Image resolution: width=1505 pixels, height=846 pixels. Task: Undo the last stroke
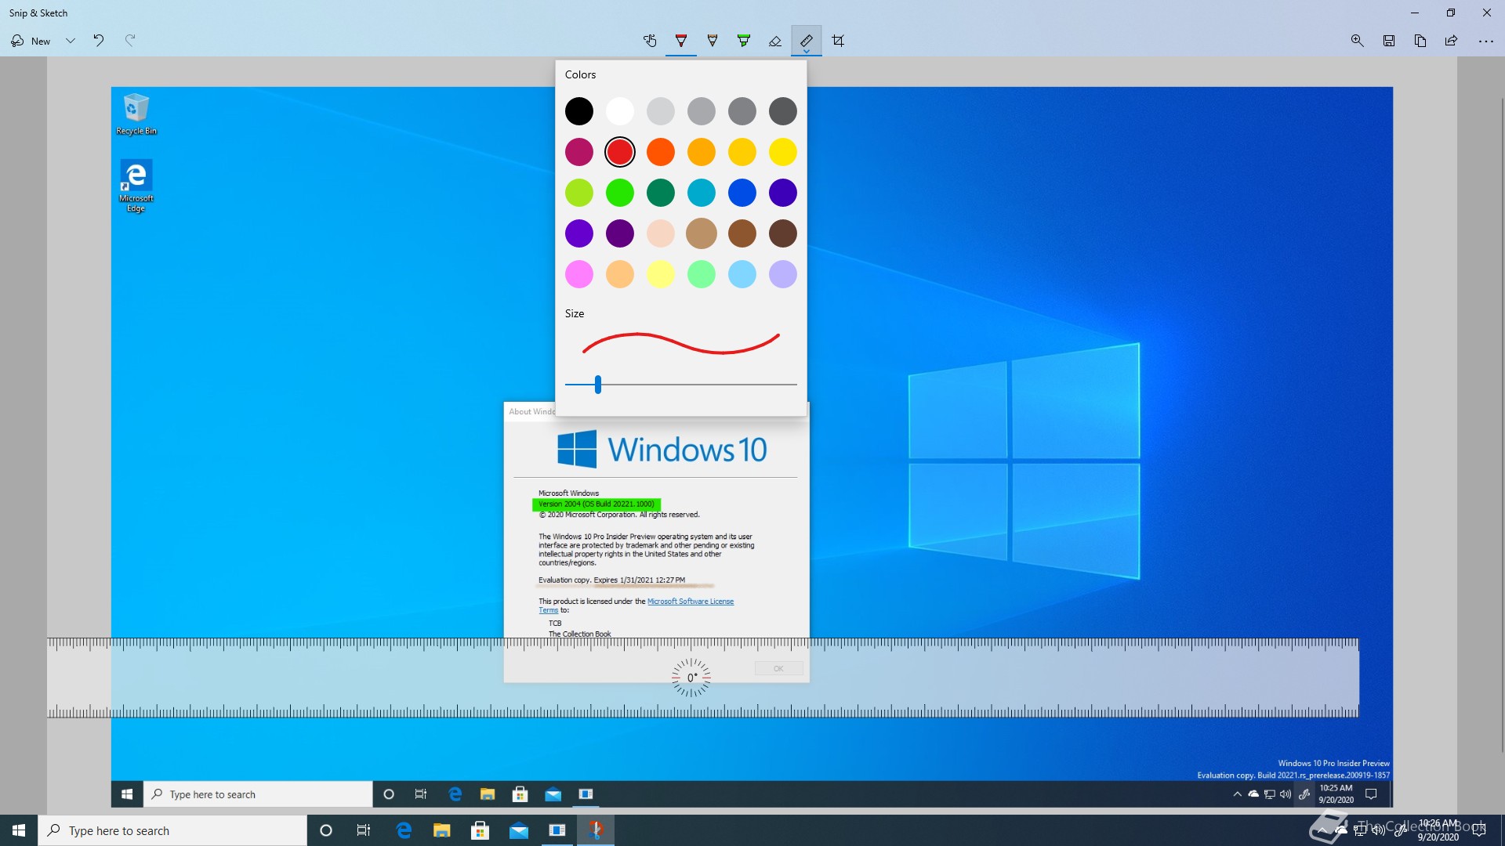click(x=99, y=41)
